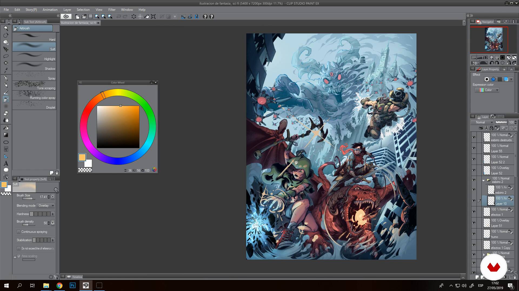Toggle lock layer icon in Layer panel
Viewport: 519px width, 291px height.
491,128
